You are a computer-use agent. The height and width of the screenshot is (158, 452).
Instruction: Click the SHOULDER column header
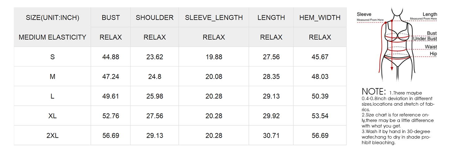[x=154, y=18]
